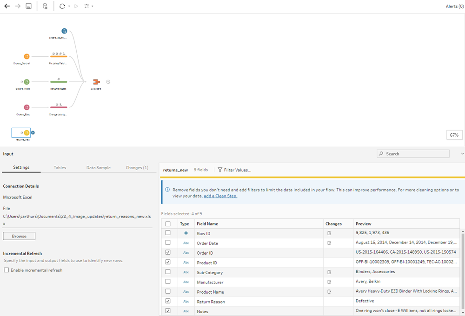Click the run flow play icon
This screenshot has height=316, width=465.
pyautogui.click(x=76, y=6)
